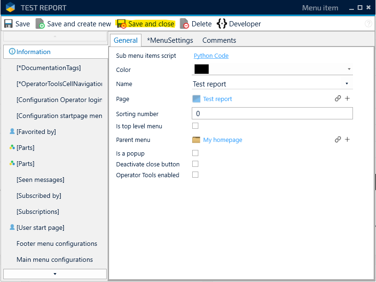Toggle the Is a popup checkbox

click(196, 153)
